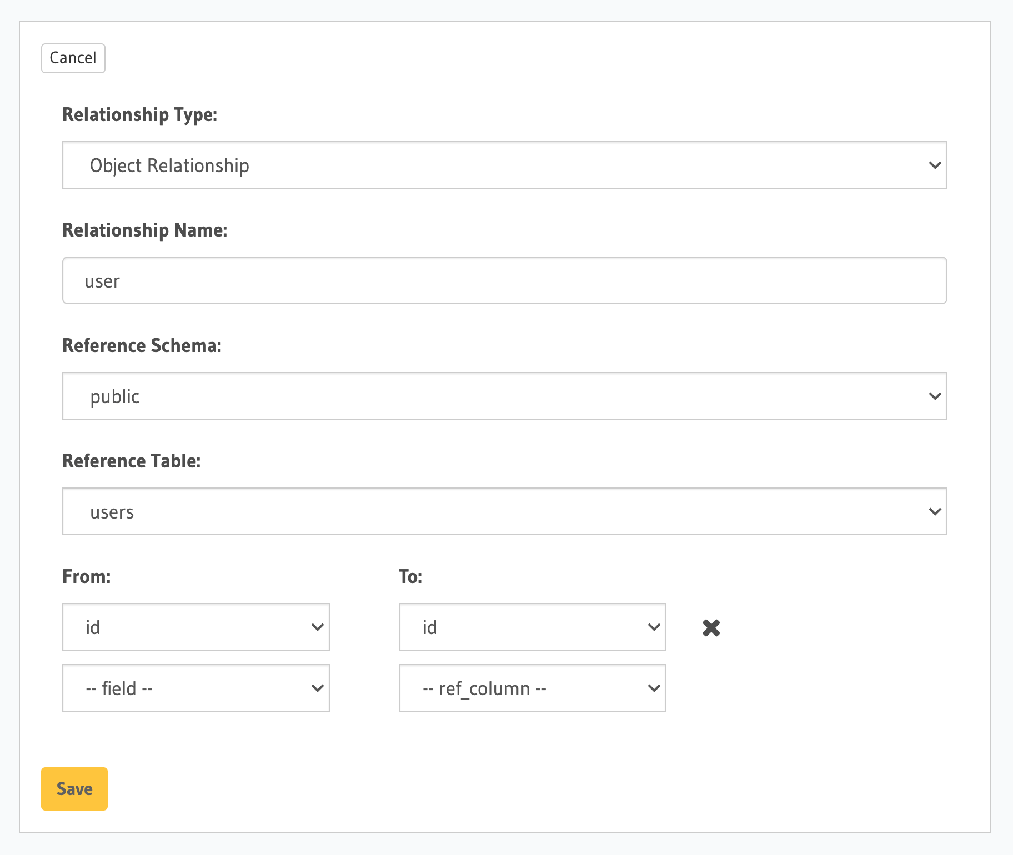Click the chevron on '-- field --' select
Image resolution: width=1013 pixels, height=855 pixels.
pyautogui.click(x=317, y=688)
